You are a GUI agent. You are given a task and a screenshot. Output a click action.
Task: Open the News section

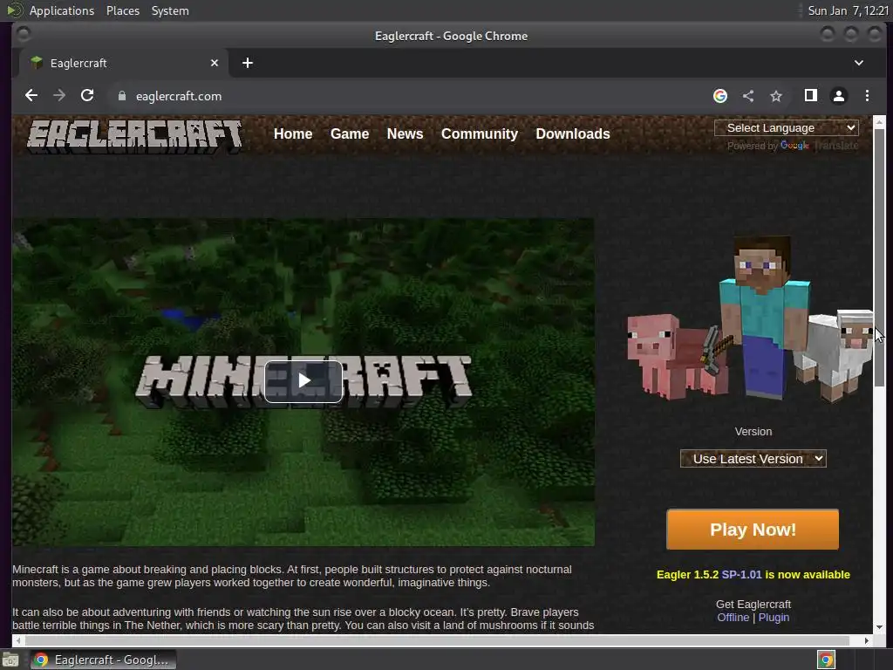405,133
